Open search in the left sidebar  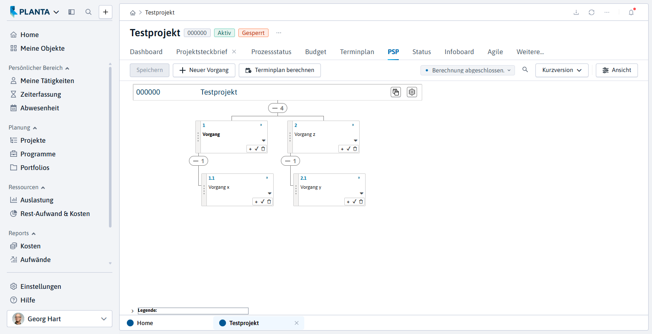[x=89, y=12]
